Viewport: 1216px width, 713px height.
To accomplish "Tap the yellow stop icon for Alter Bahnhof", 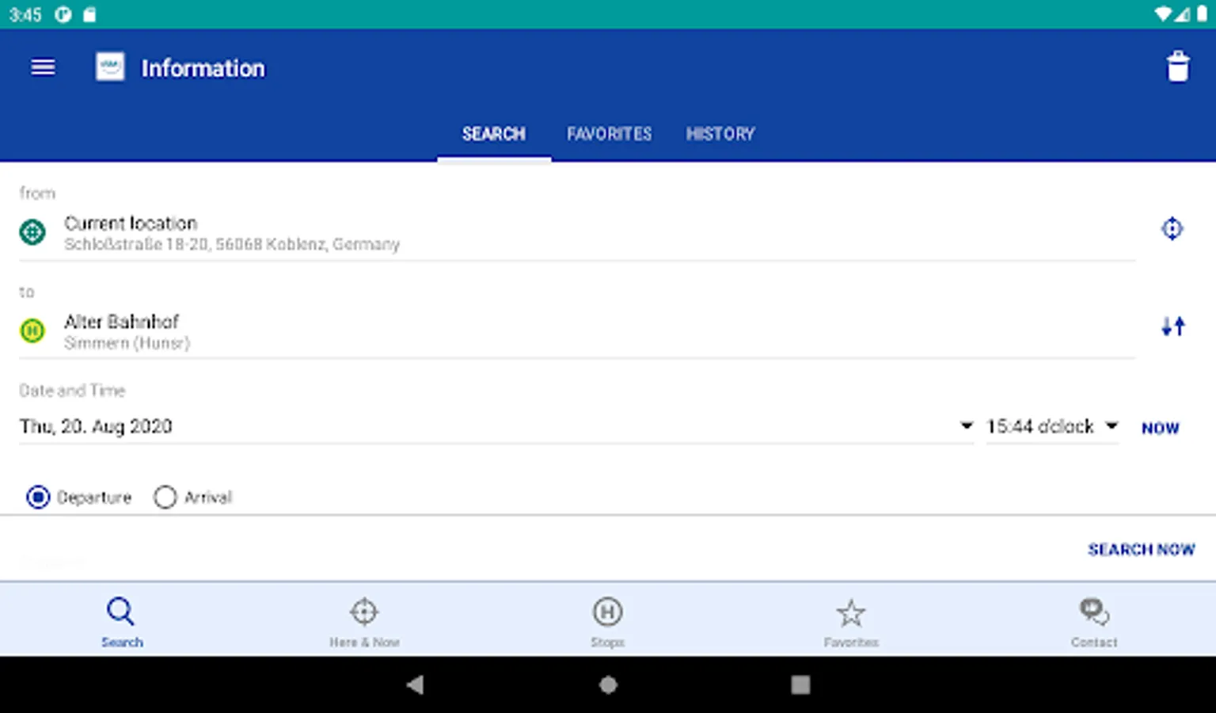I will 32,330.
